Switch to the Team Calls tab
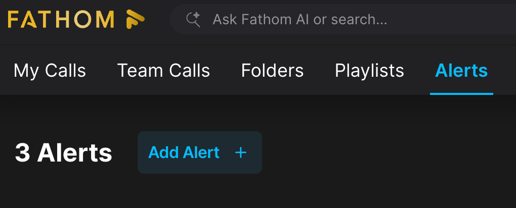 pos(163,71)
